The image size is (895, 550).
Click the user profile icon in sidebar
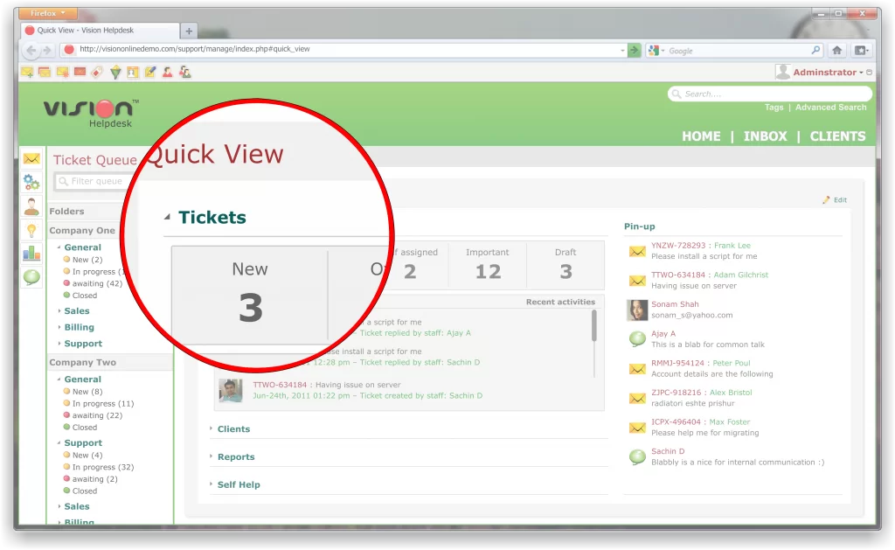point(31,206)
